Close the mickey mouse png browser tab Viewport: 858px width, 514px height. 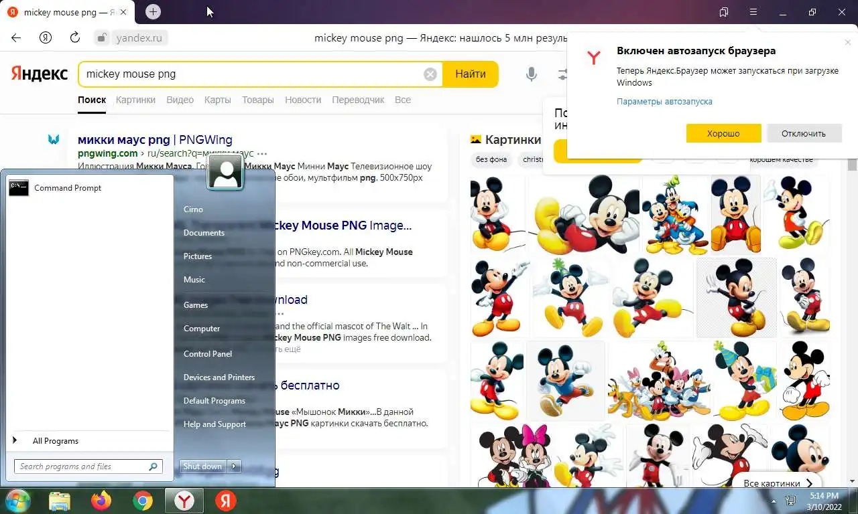[123, 12]
